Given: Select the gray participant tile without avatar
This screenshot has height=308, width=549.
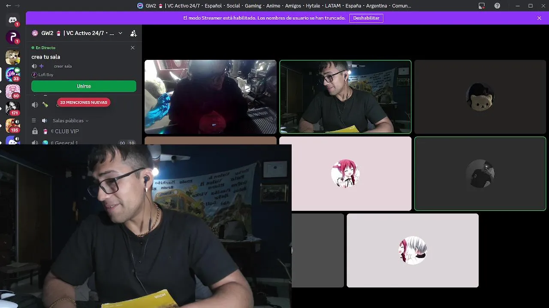Looking at the screenshot, I should [318, 250].
